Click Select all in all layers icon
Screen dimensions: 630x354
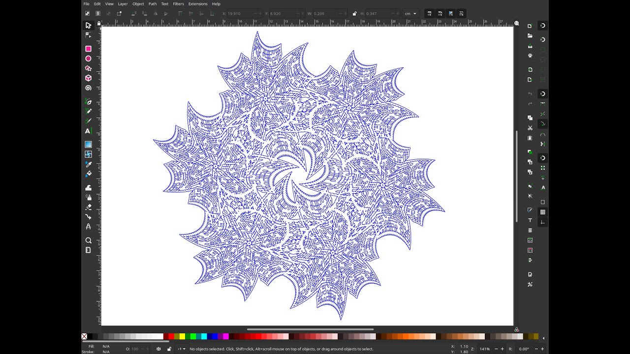tap(98, 13)
